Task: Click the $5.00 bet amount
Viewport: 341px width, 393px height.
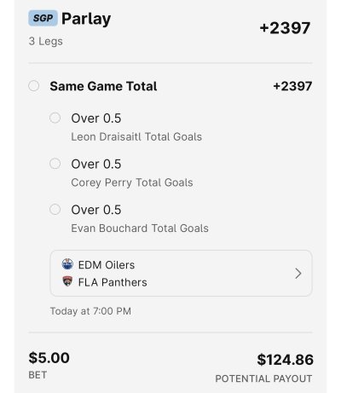Action: 49,357
